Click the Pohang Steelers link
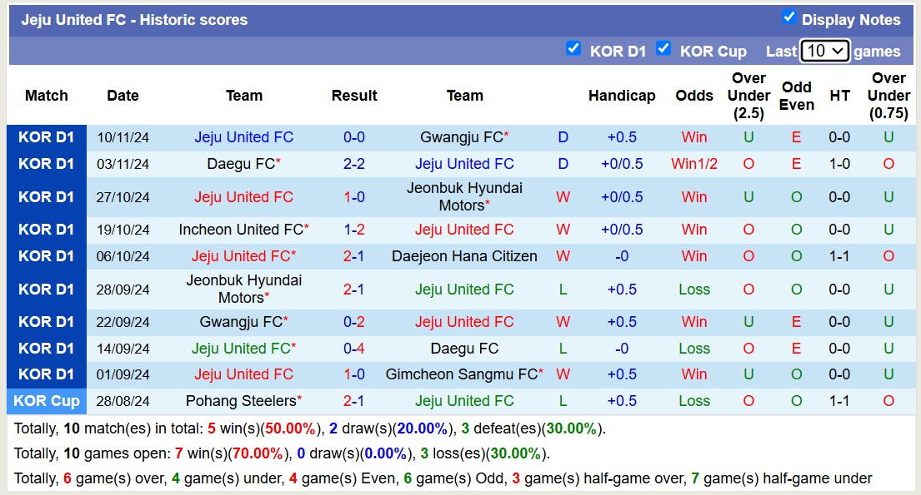The height and width of the screenshot is (495, 921). tap(242, 401)
